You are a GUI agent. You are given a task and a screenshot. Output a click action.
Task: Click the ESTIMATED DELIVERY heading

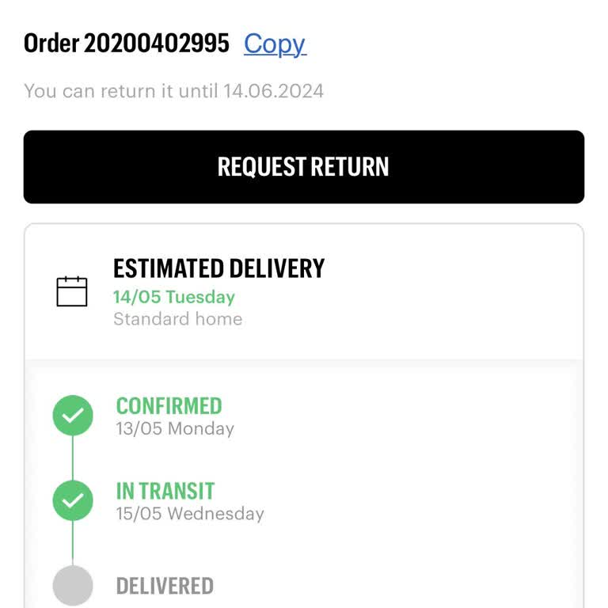(x=218, y=268)
